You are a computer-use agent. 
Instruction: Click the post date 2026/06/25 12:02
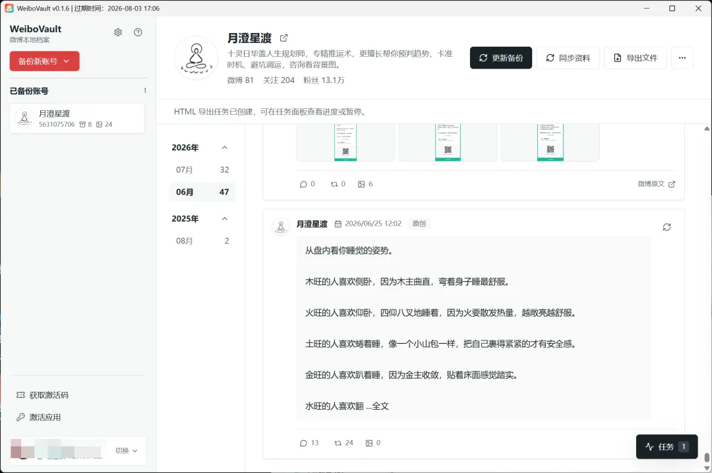tap(373, 224)
